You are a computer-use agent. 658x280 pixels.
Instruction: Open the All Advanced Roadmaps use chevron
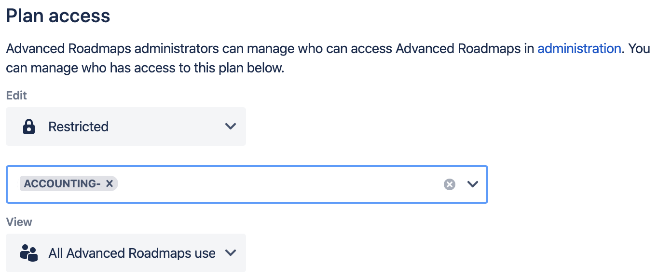coord(231,253)
